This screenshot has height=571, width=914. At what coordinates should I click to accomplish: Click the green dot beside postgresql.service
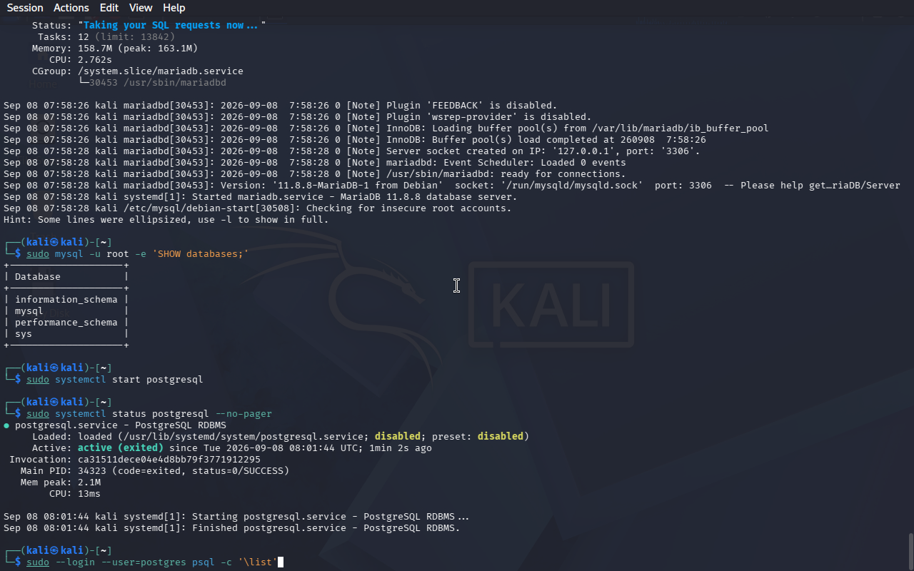click(x=6, y=425)
